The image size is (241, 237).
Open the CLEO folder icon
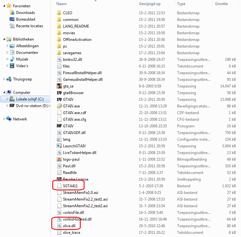coord(59,13)
